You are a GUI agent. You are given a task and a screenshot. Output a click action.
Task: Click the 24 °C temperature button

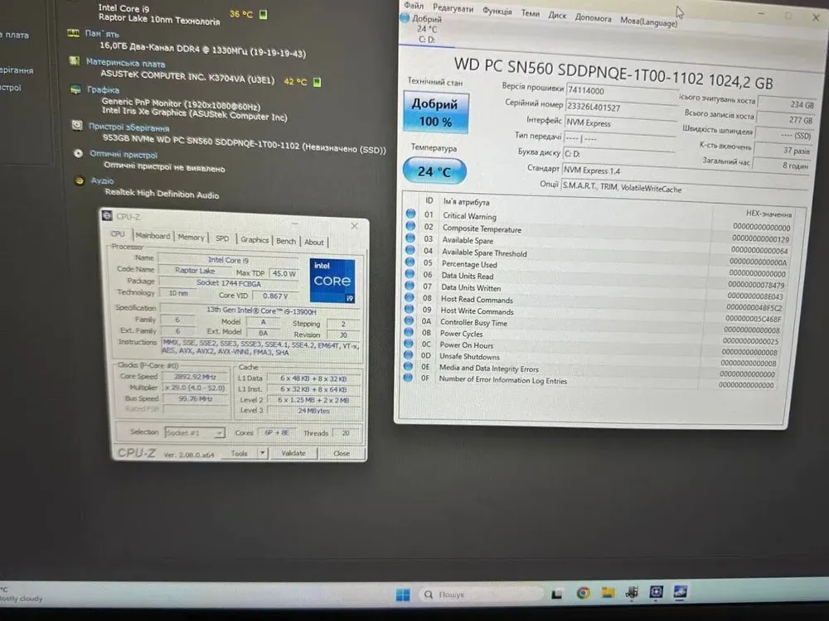tap(434, 171)
